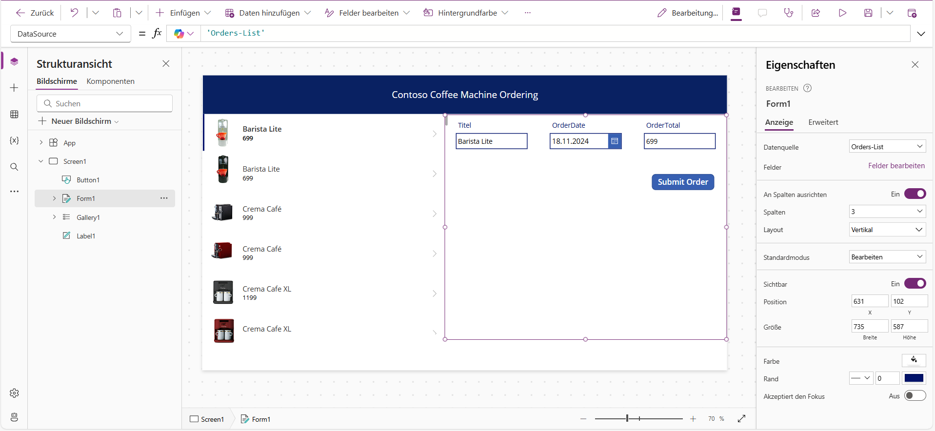Open the variables icon in sidebar
This screenshot has height=431, width=935.
pyautogui.click(x=14, y=140)
